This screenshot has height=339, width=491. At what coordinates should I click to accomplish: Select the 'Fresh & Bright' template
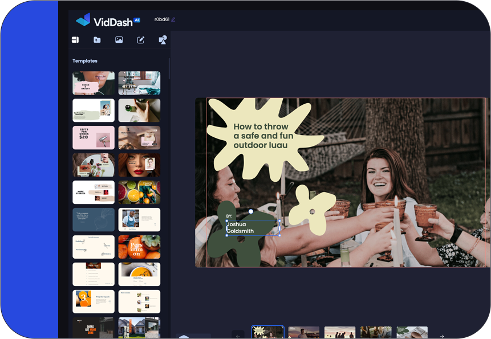94,83
